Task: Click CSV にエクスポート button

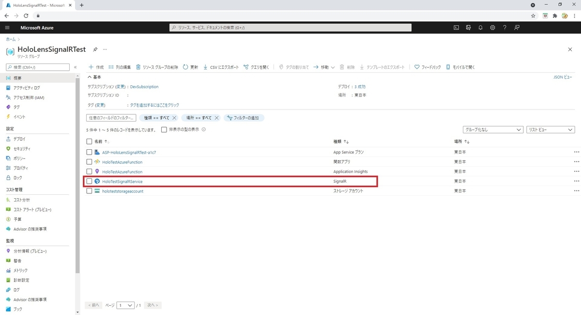Action: 221,67
